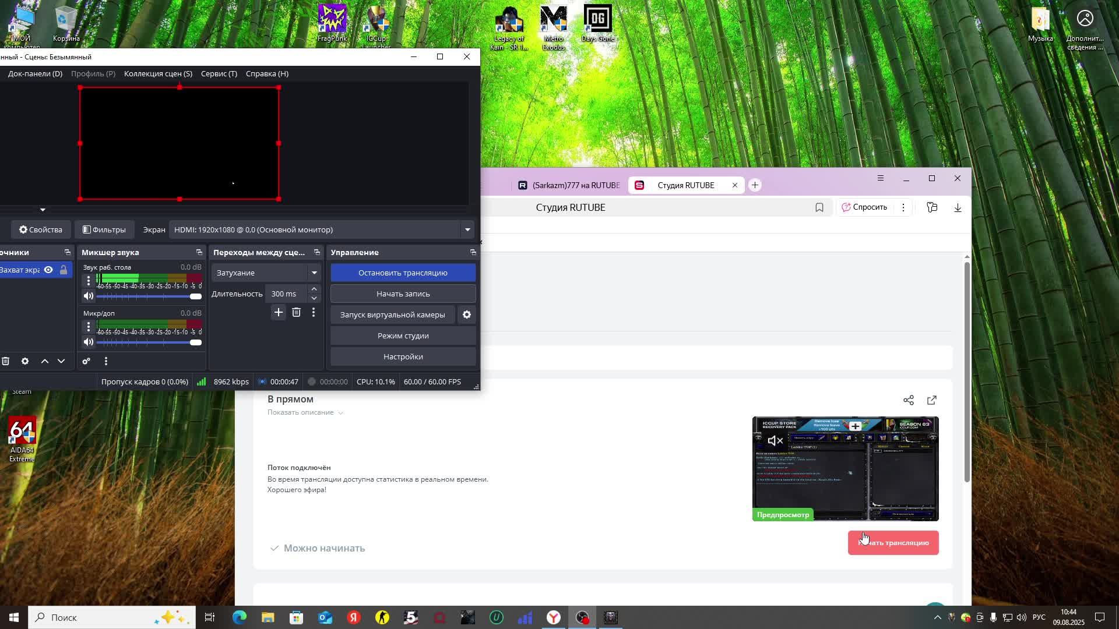Open stream in new window icon
This screenshot has width=1119, height=629.
coord(931,400)
